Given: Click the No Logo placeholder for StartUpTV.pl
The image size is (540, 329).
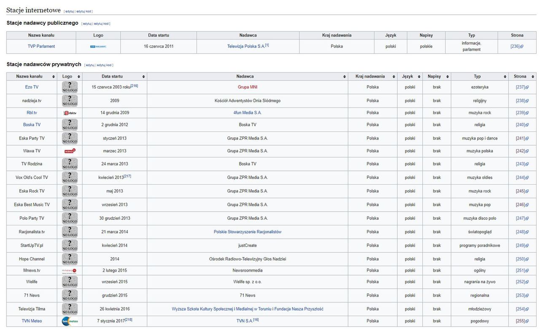Looking at the screenshot, I should coord(70,245).
